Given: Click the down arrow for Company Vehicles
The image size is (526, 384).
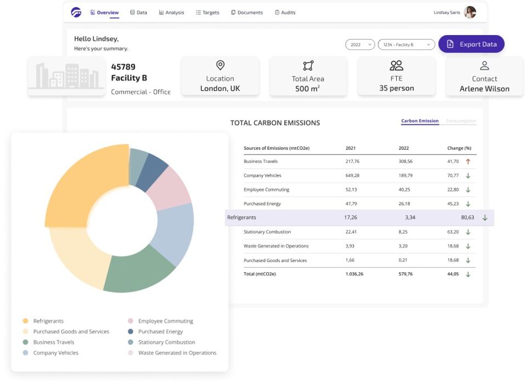Looking at the screenshot, I should click(468, 175).
